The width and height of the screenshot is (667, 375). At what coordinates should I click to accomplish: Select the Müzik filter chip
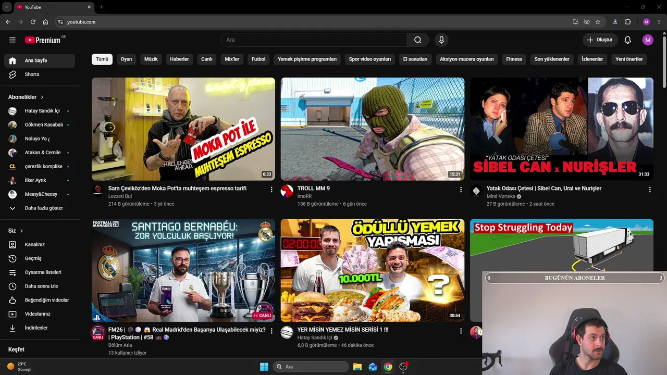pos(151,59)
